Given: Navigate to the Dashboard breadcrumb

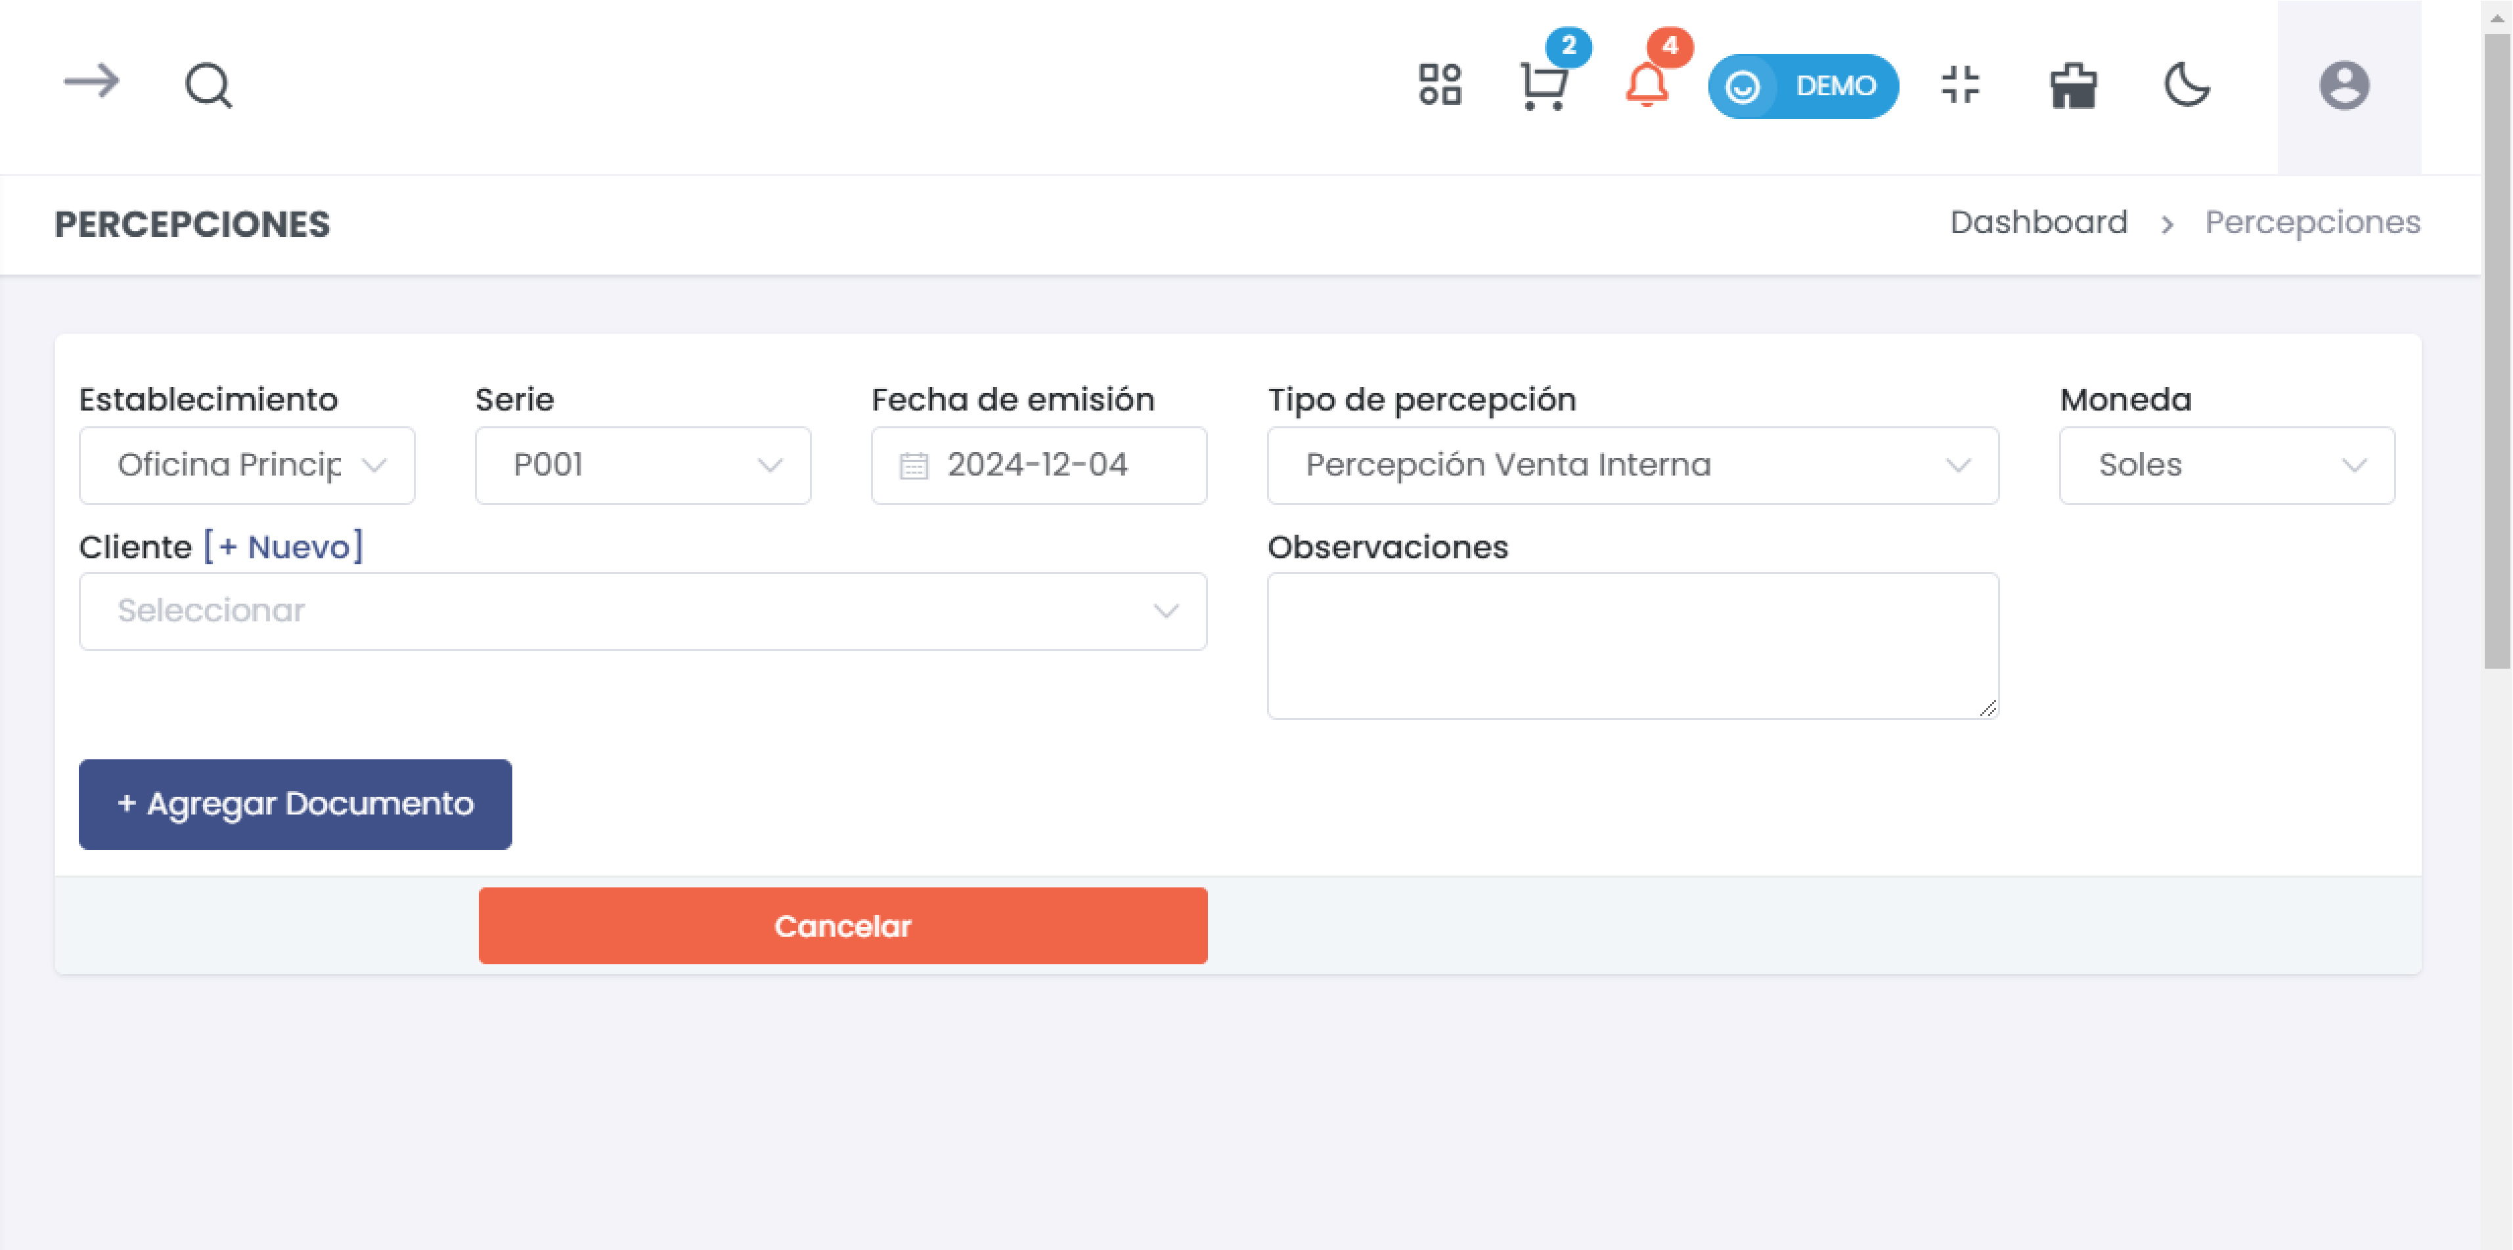Looking at the screenshot, I should coord(2038,223).
